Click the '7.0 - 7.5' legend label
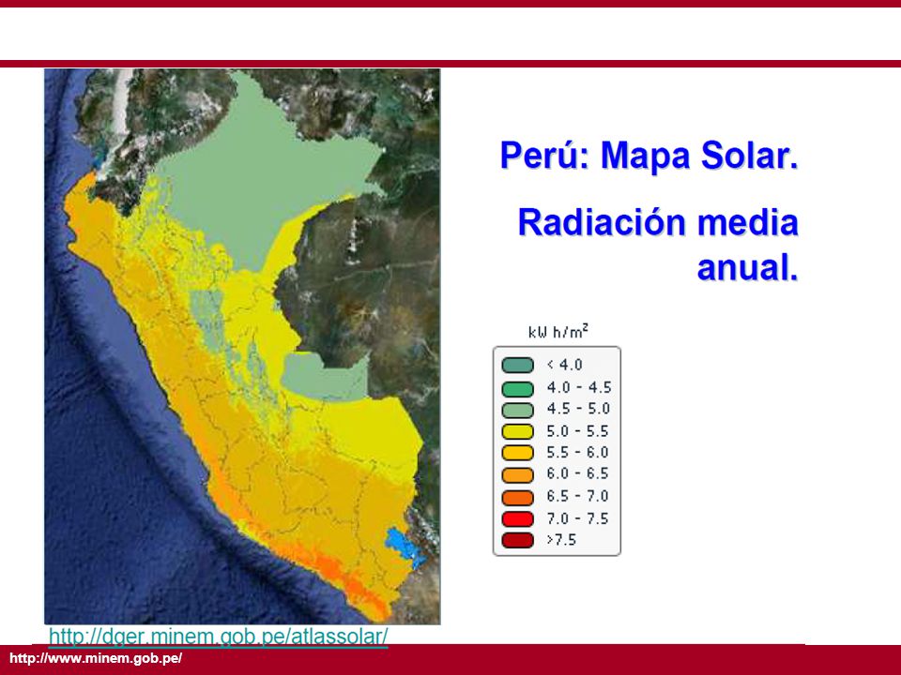This screenshot has width=901, height=675. pyautogui.click(x=577, y=518)
